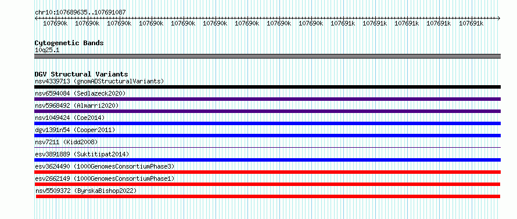Open esv3624490 (1000GenomesConsortiumPhase3) label

tap(105, 166)
